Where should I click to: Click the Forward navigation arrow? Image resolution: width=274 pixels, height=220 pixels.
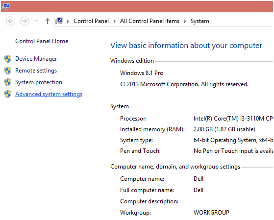(x=25, y=21)
